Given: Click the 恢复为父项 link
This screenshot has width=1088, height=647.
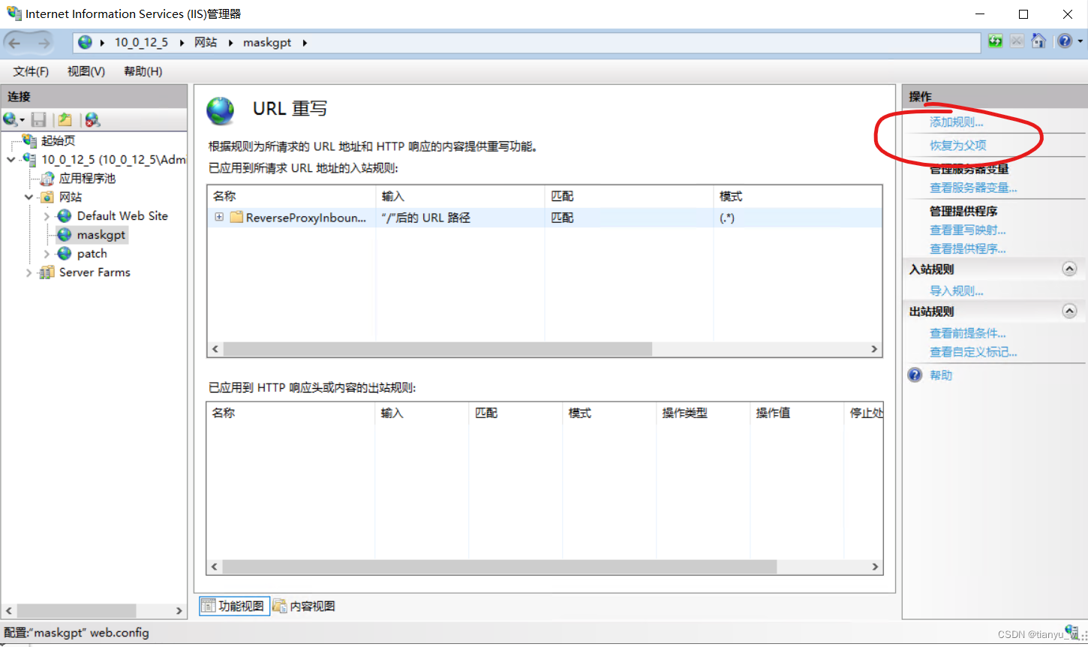Looking at the screenshot, I should point(959,145).
